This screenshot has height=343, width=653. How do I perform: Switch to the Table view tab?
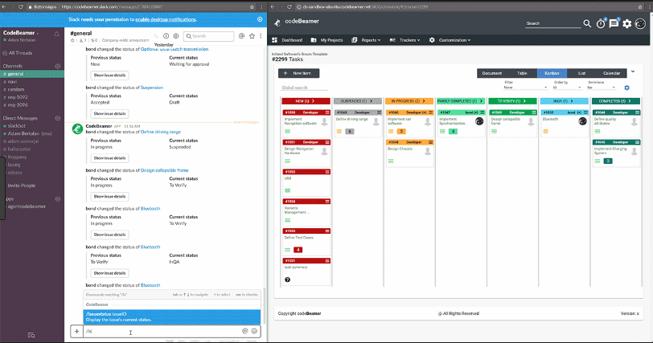(x=522, y=72)
